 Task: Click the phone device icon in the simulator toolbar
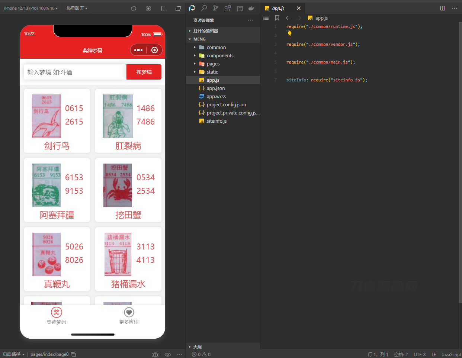(x=163, y=8)
